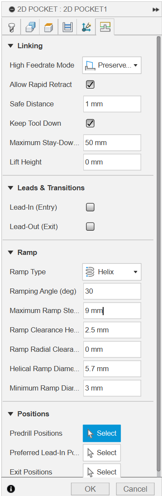
Task: Toggle the Keep Tool Down checkbox
Action: 91,123
